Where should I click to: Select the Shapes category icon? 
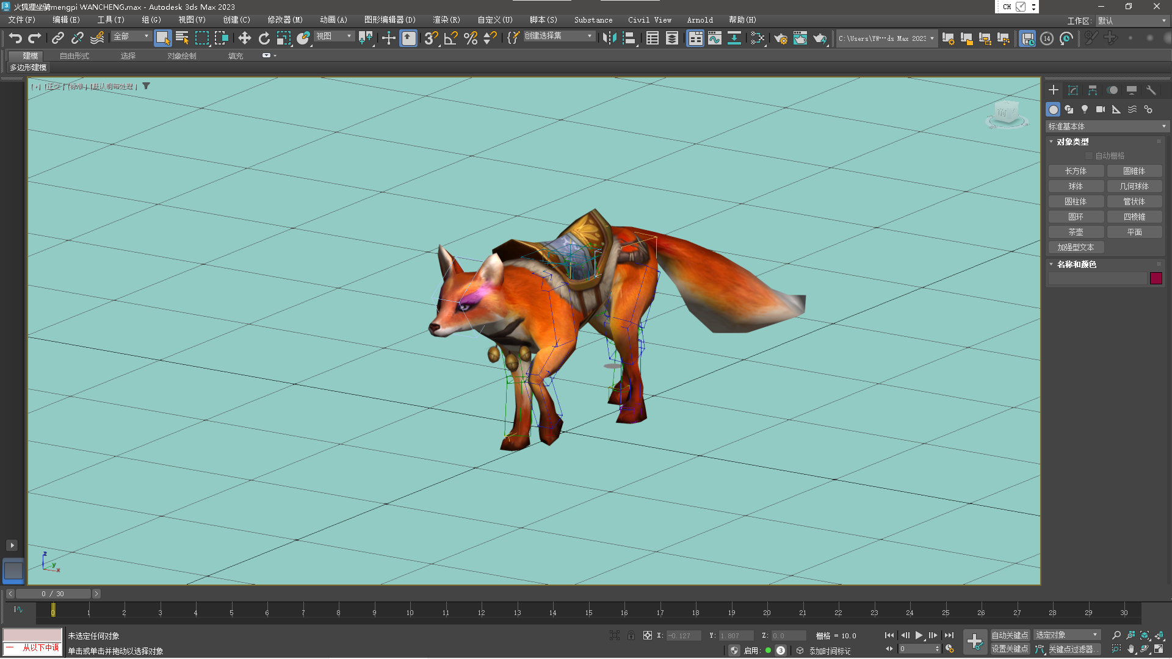click(1069, 109)
